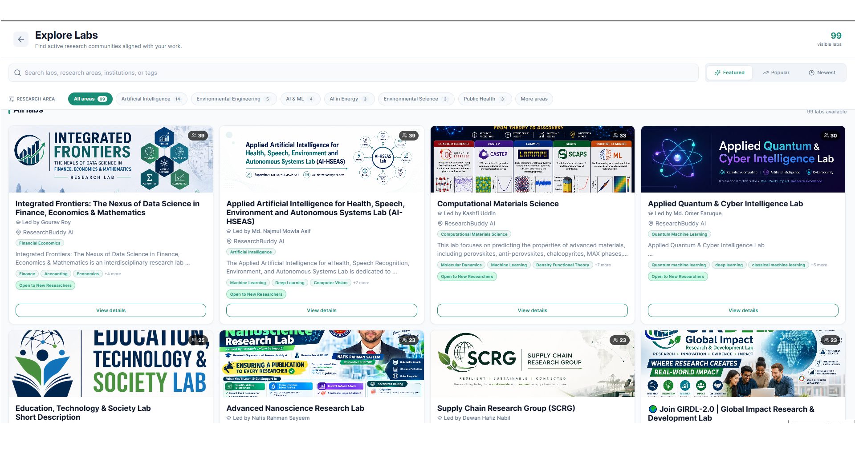Screen dimensions: 855x458
Task: Open Integrated Frontiers lab title link
Action: [107, 208]
